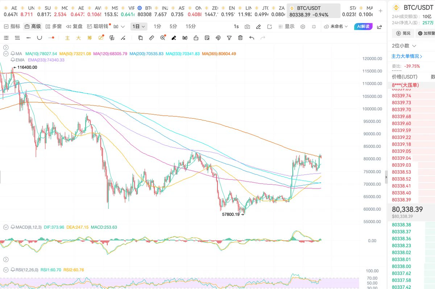Click the MA(10):78027.54 legend value
The image size is (435, 289).
(41, 54)
